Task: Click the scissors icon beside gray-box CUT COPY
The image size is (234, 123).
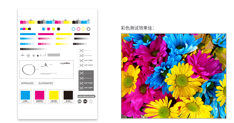Action: pos(81,88)
